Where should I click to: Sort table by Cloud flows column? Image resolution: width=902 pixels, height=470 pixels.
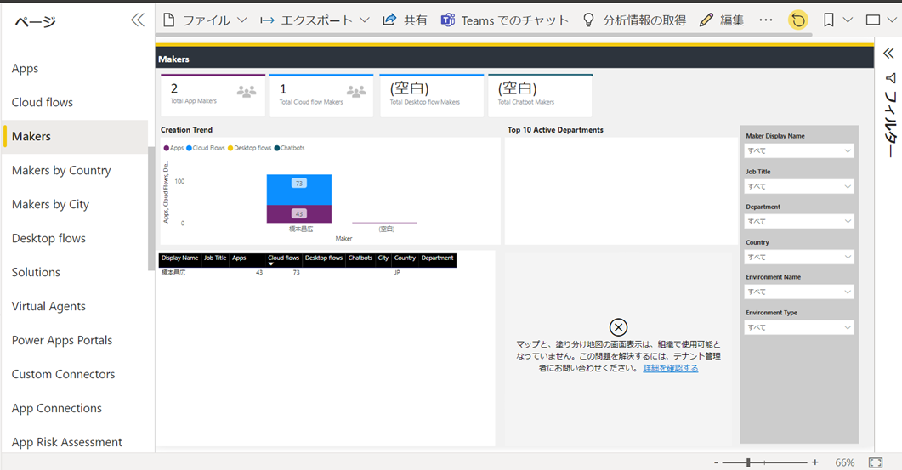tap(284, 258)
